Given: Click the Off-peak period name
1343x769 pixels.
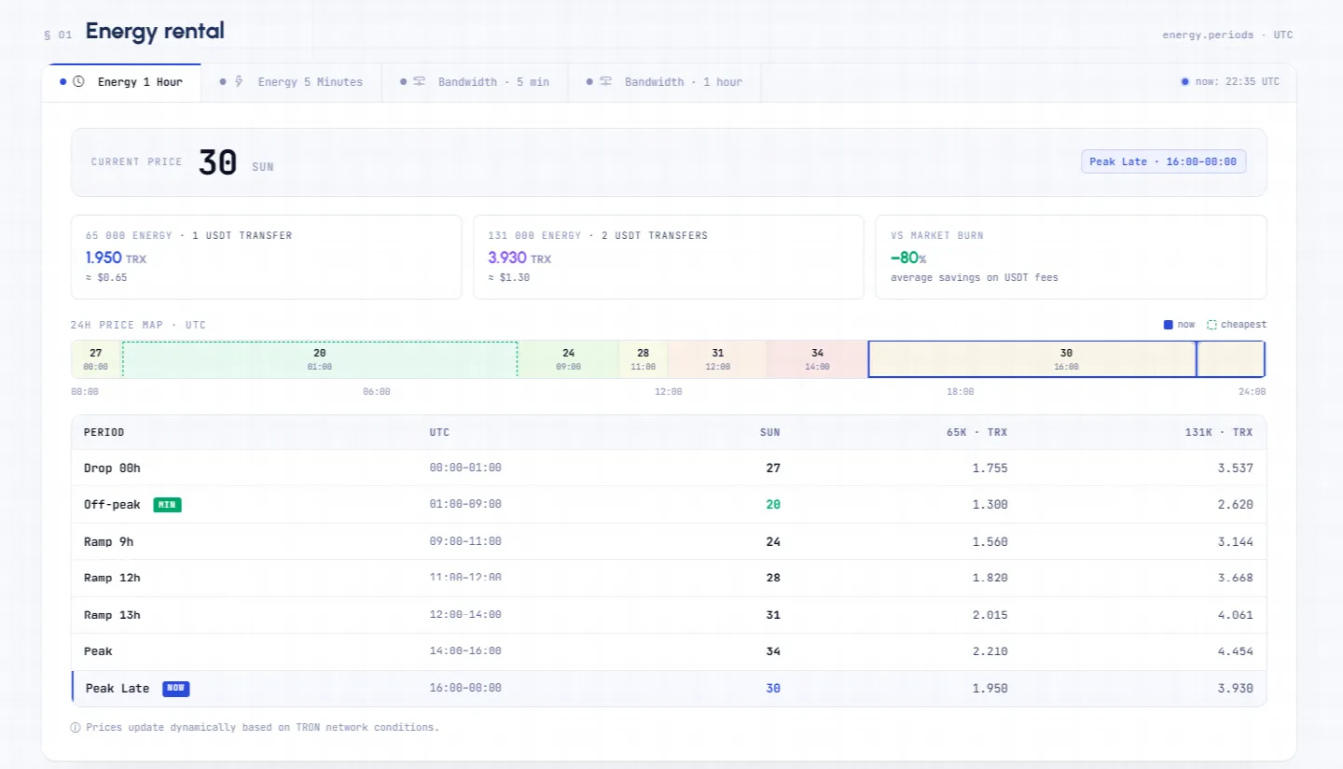Looking at the screenshot, I should [112, 505].
